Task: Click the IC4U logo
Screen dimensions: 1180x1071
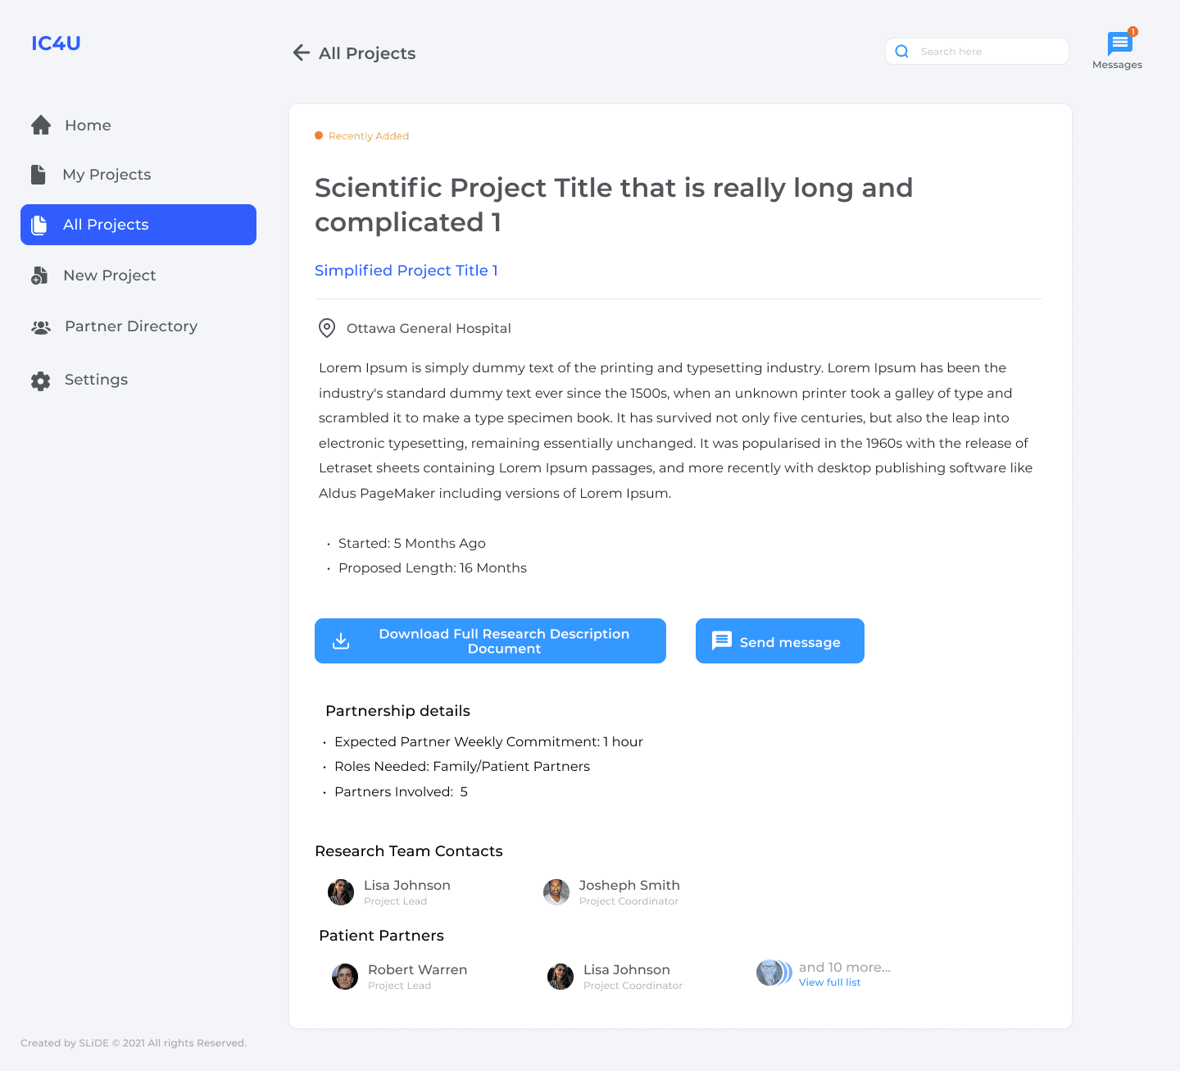Action: click(56, 43)
